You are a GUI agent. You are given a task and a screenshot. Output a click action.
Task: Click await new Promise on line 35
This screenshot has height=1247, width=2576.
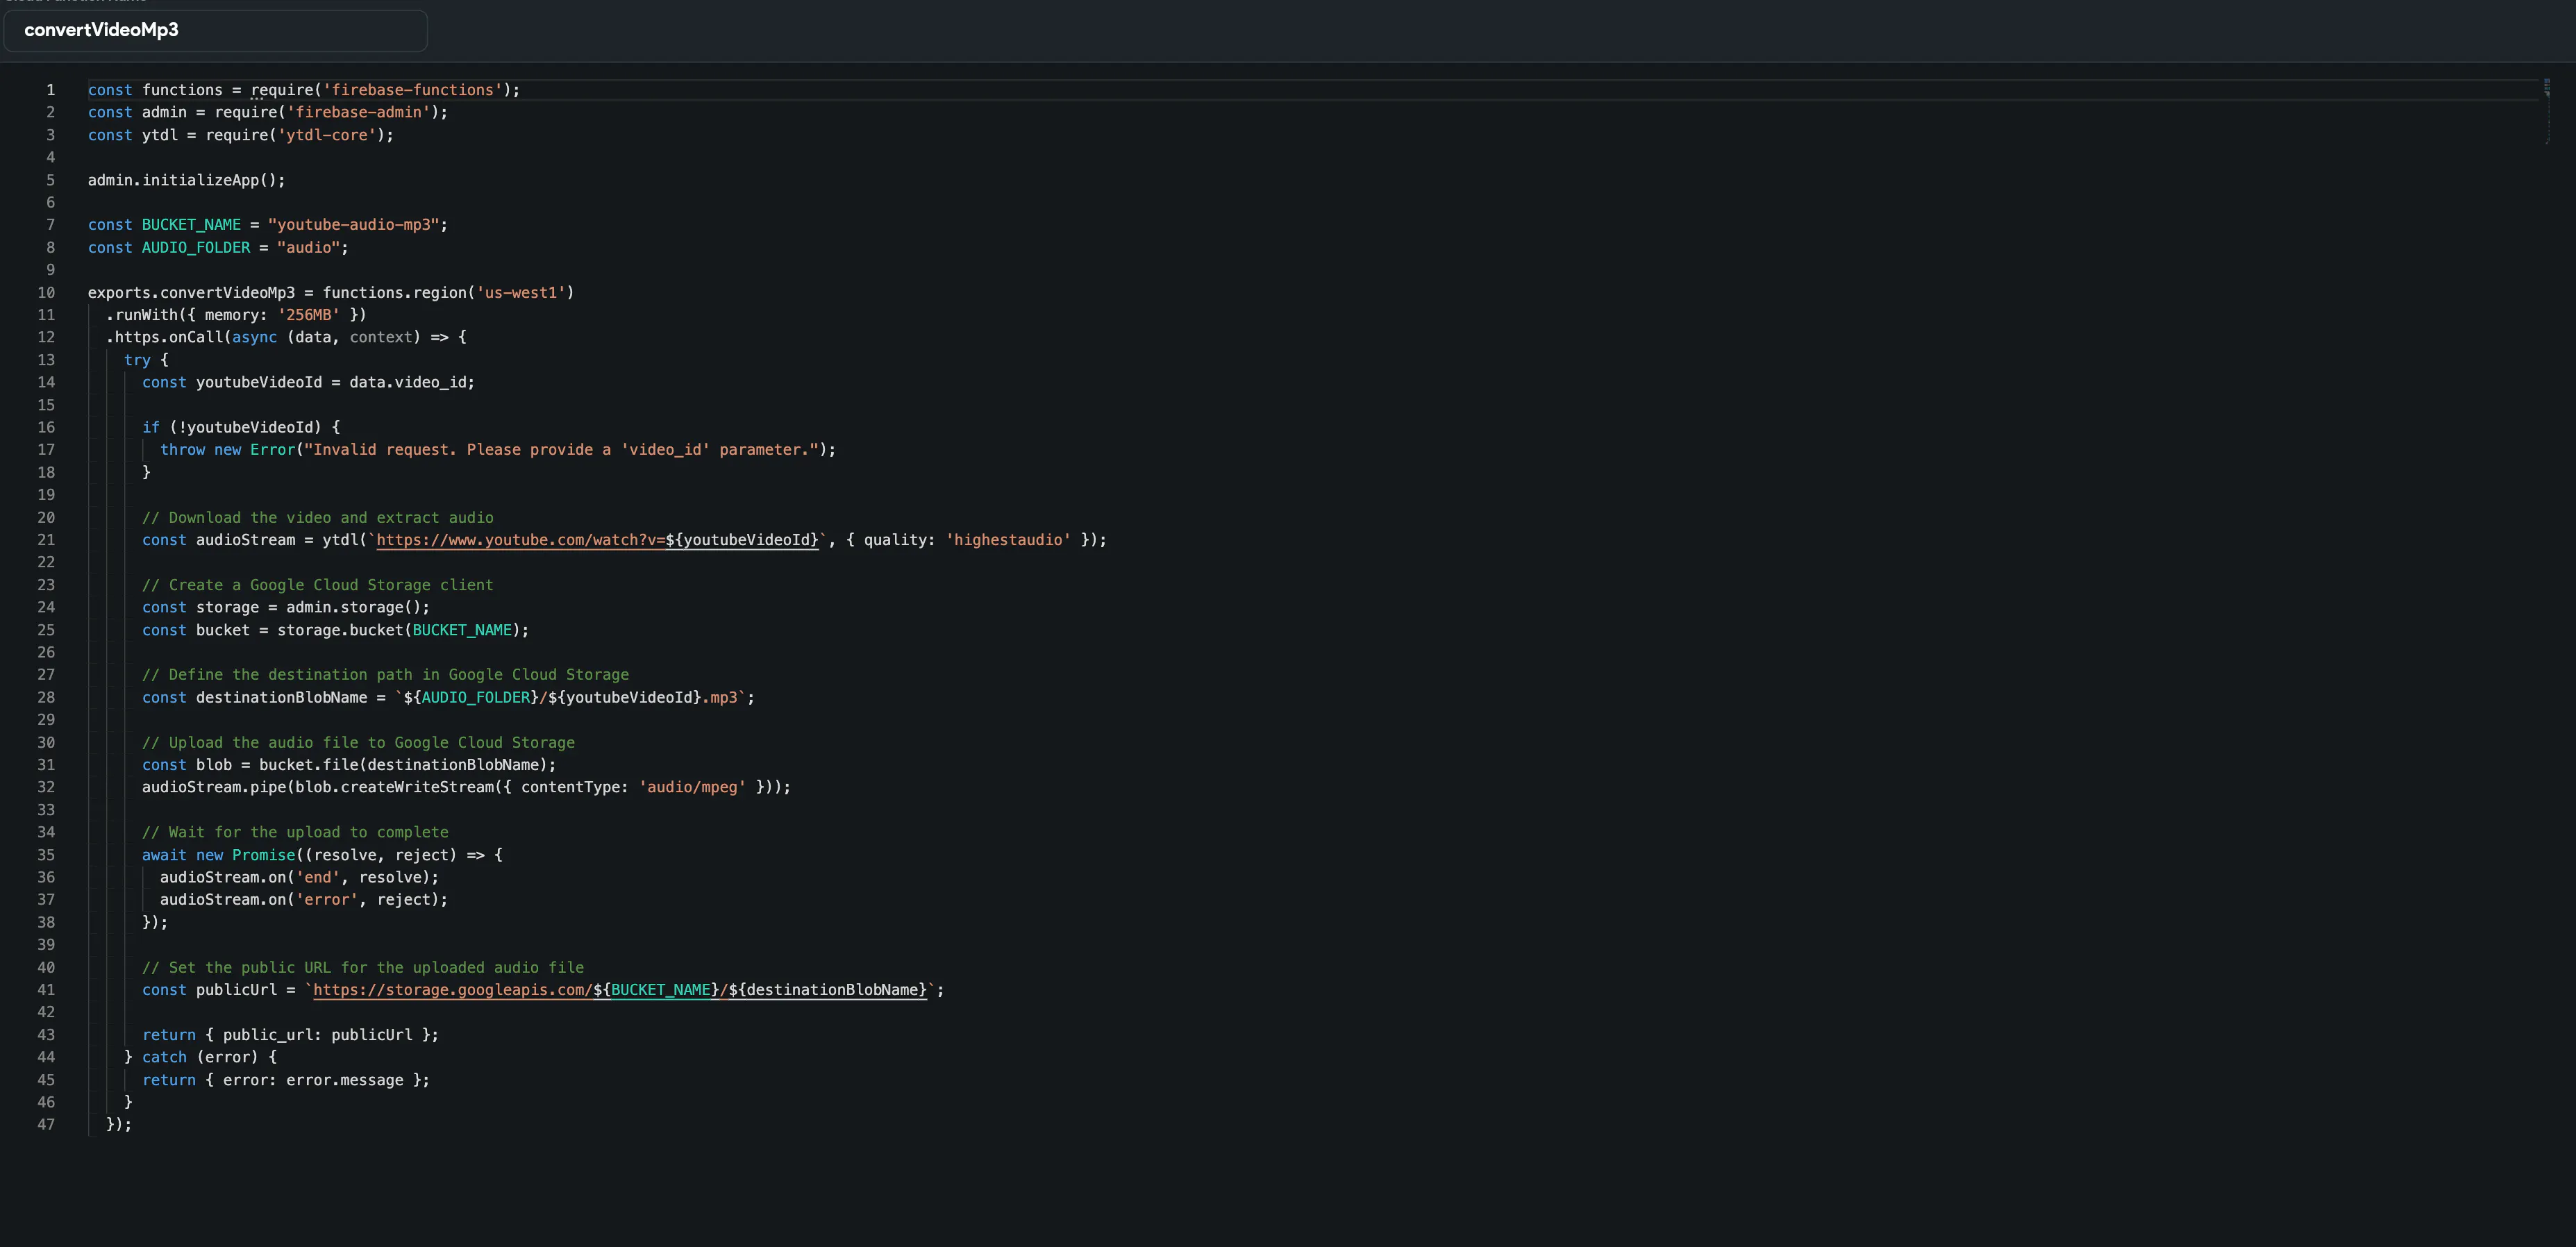tap(218, 855)
